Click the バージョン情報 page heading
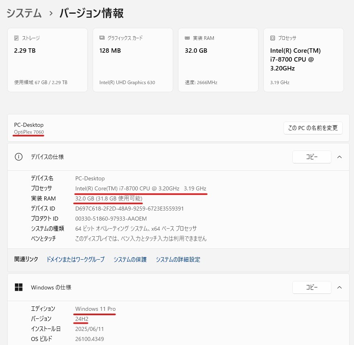This screenshot has height=345, width=354. (x=91, y=13)
